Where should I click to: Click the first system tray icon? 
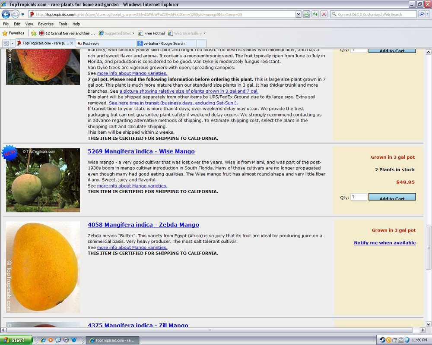(x=382, y=340)
